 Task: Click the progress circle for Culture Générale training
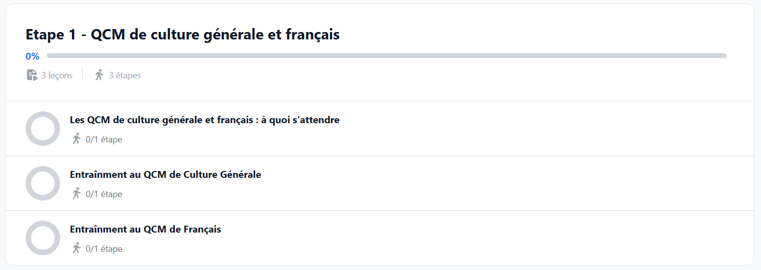pyautogui.click(x=43, y=183)
